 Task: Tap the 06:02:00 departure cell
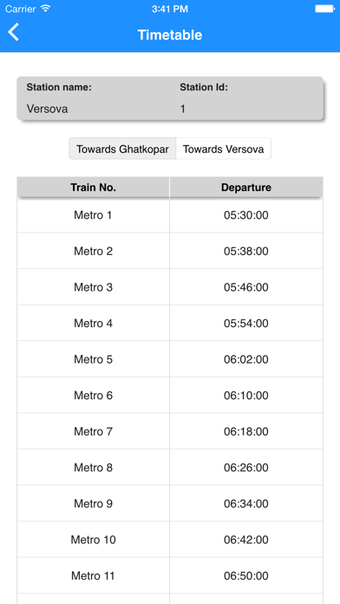246,359
